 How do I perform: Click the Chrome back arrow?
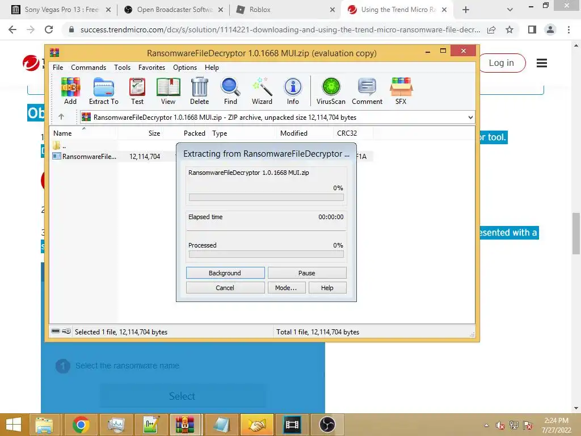click(12, 30)
